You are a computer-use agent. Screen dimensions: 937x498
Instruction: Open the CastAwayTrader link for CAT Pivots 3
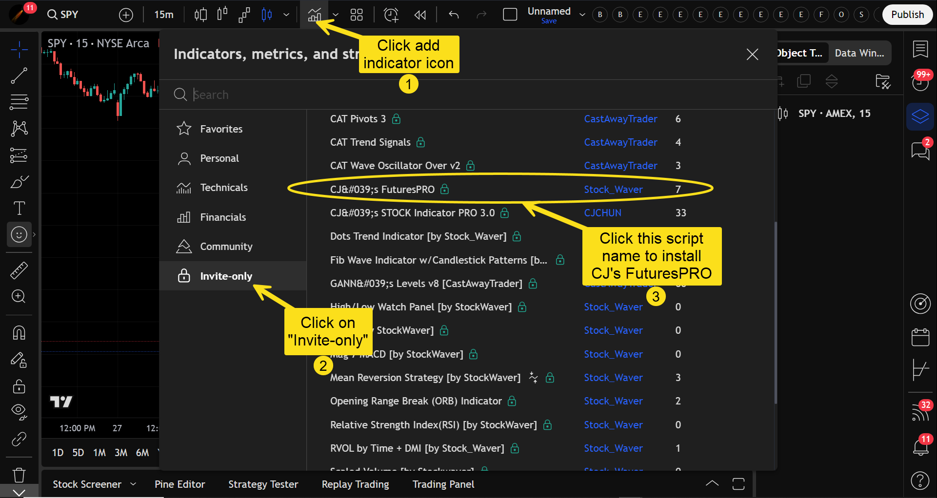click(620, 119)
